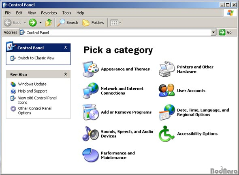Open the User Accounts people icon

(x=167, y=91)
